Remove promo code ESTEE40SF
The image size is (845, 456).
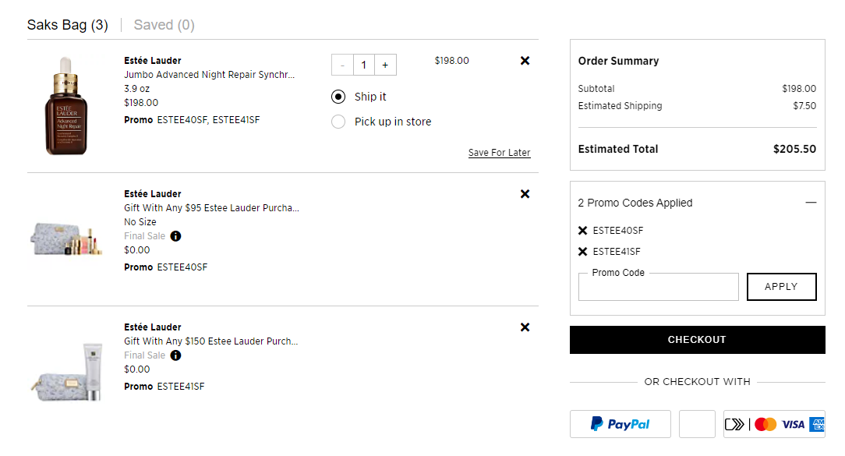pyautogui.click(x=582, y=231)
